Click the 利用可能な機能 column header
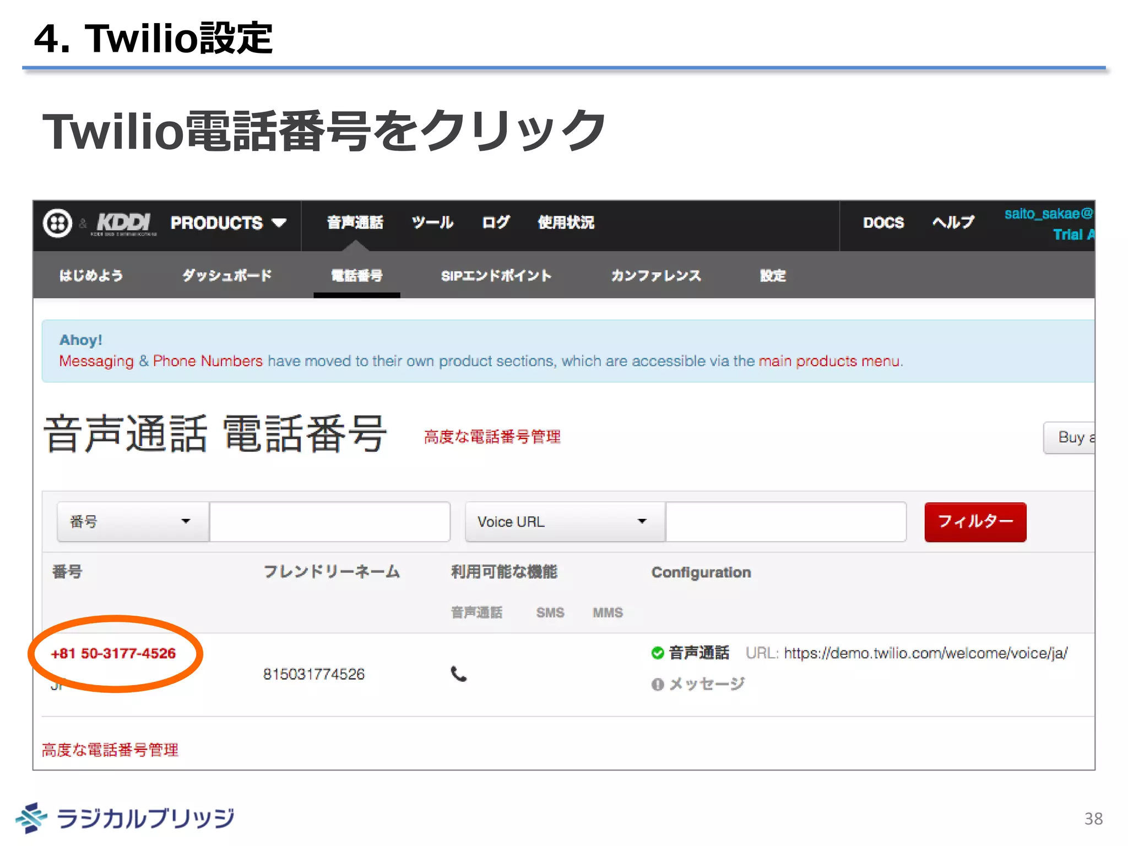 point(504,572)
